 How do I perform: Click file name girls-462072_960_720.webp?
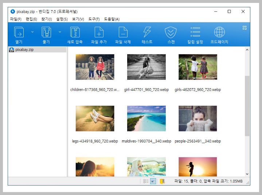pos(198,90)
